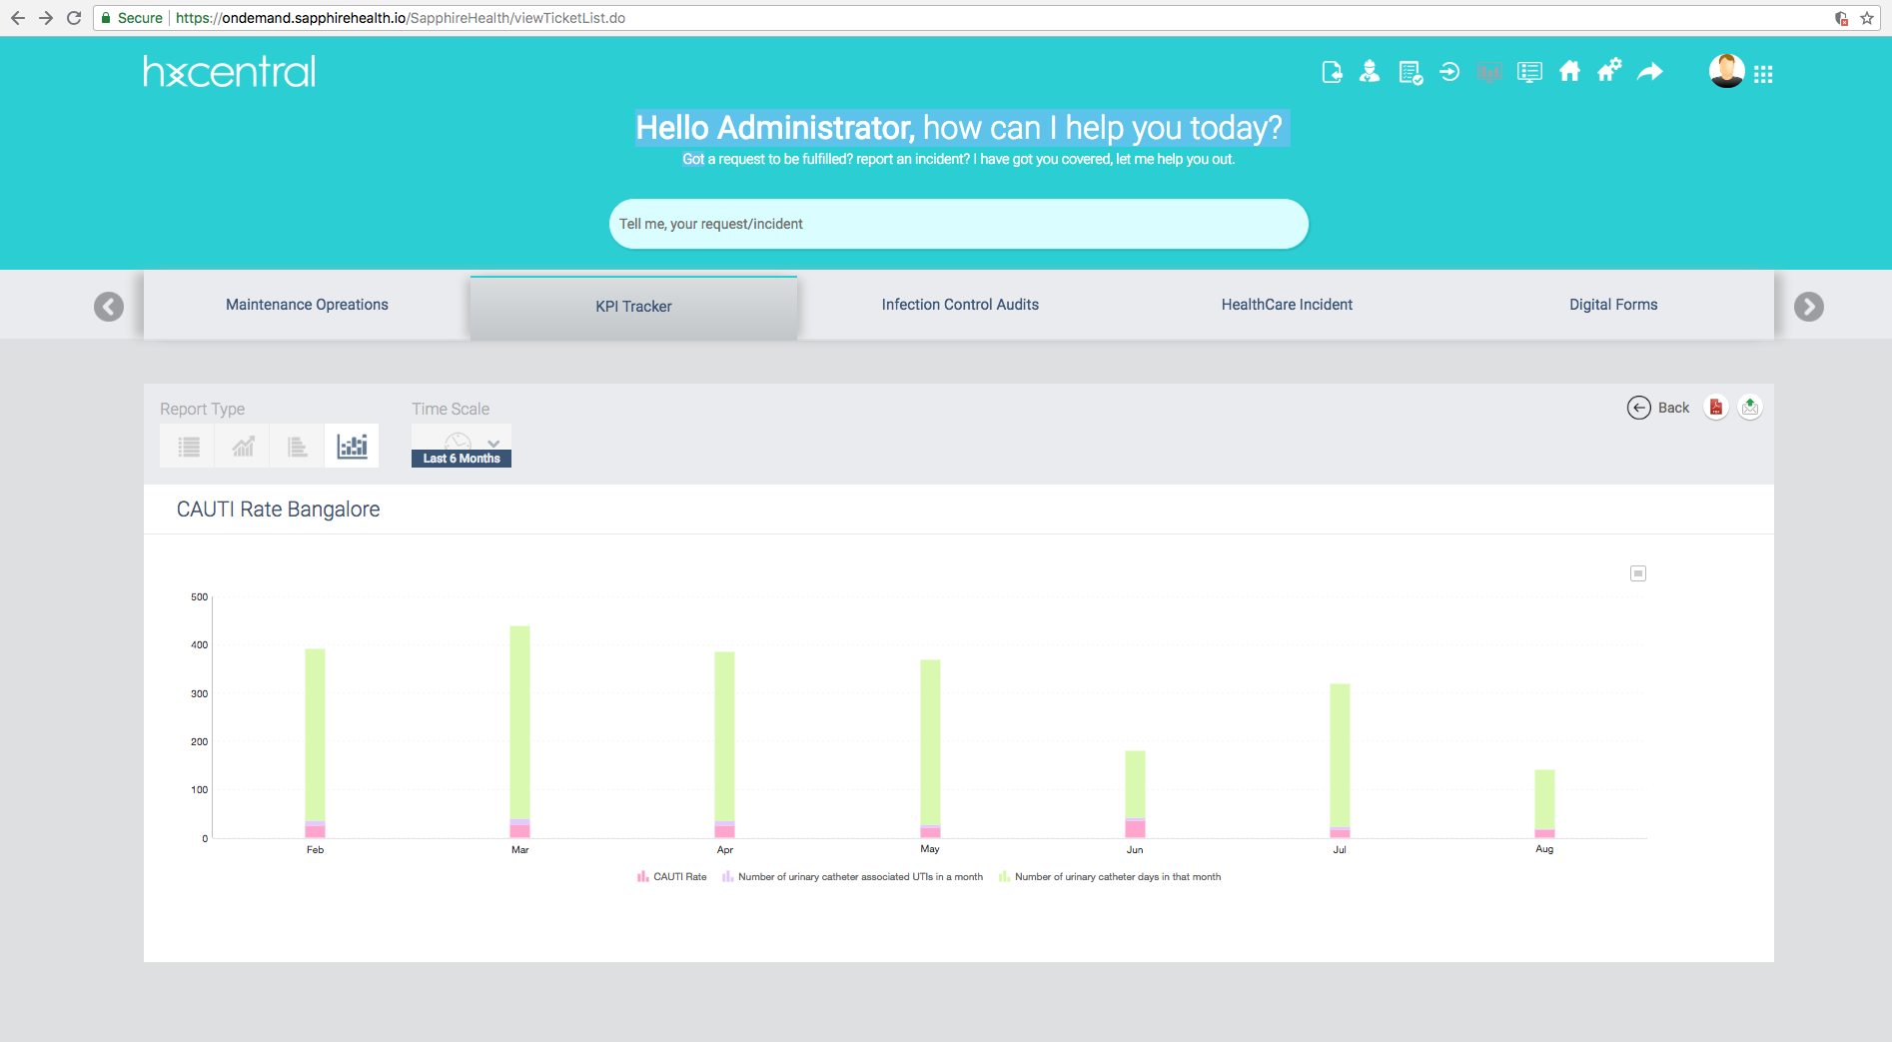
Task: Click the June green bar
Action: click(1135, 784)
